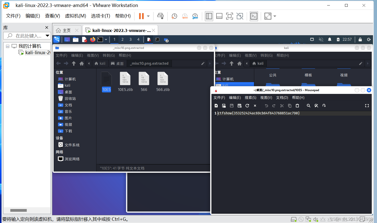Click the Kali dragon applications menu icon
377x223 pixels.
(x=57, y=39)
